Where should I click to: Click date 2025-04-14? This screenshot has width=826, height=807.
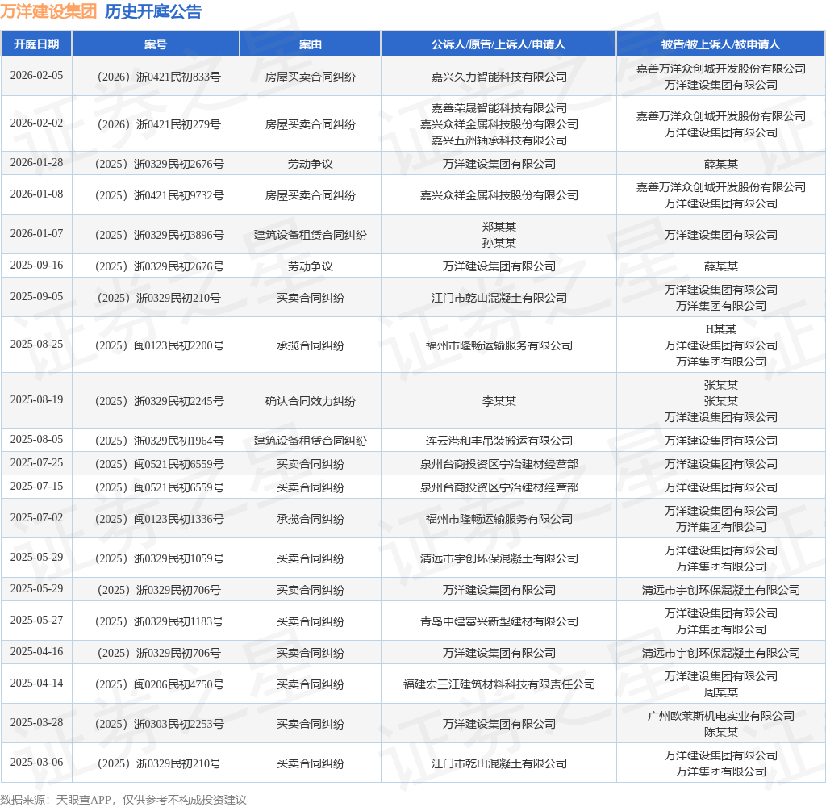(36, 684)
